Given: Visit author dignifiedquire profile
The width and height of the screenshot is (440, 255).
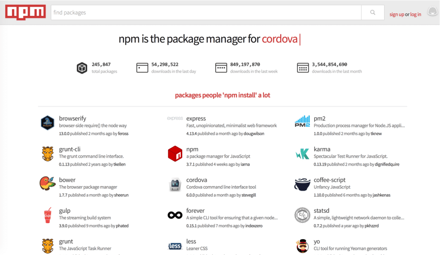Looking at the screenshot, I should point(387,164).
